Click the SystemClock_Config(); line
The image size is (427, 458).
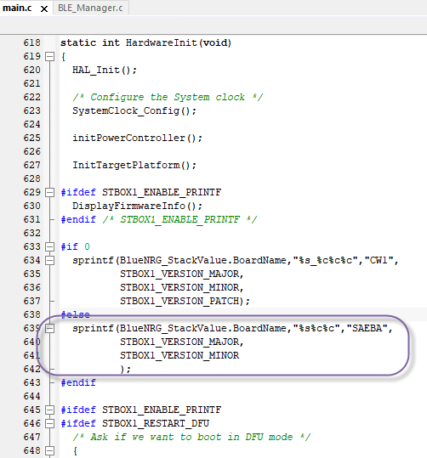pyautogui.click(x=134, y=111)
